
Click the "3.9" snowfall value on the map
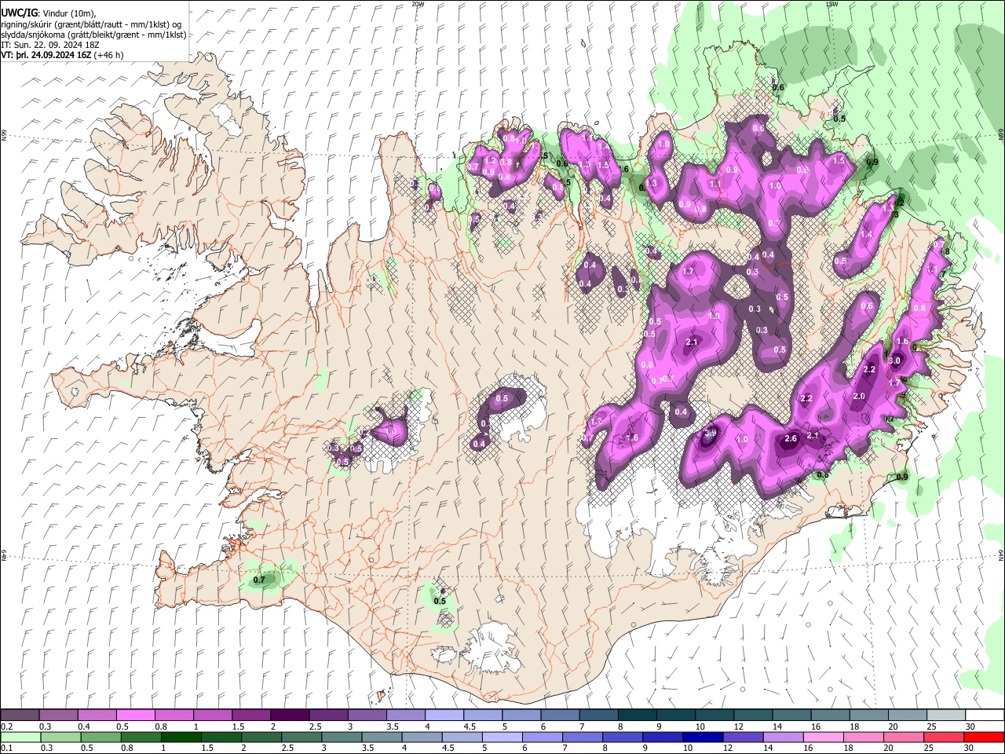pyautogui.click(x=711, y=433)
